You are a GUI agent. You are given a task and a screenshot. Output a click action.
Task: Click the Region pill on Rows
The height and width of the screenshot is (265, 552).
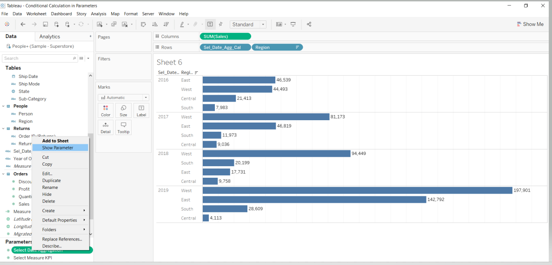point(278,47)
